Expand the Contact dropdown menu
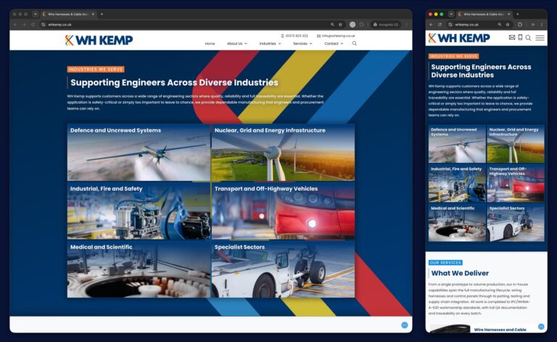Image resolution: width=557 pixels, height=342 pixels. tap(334, 43)
